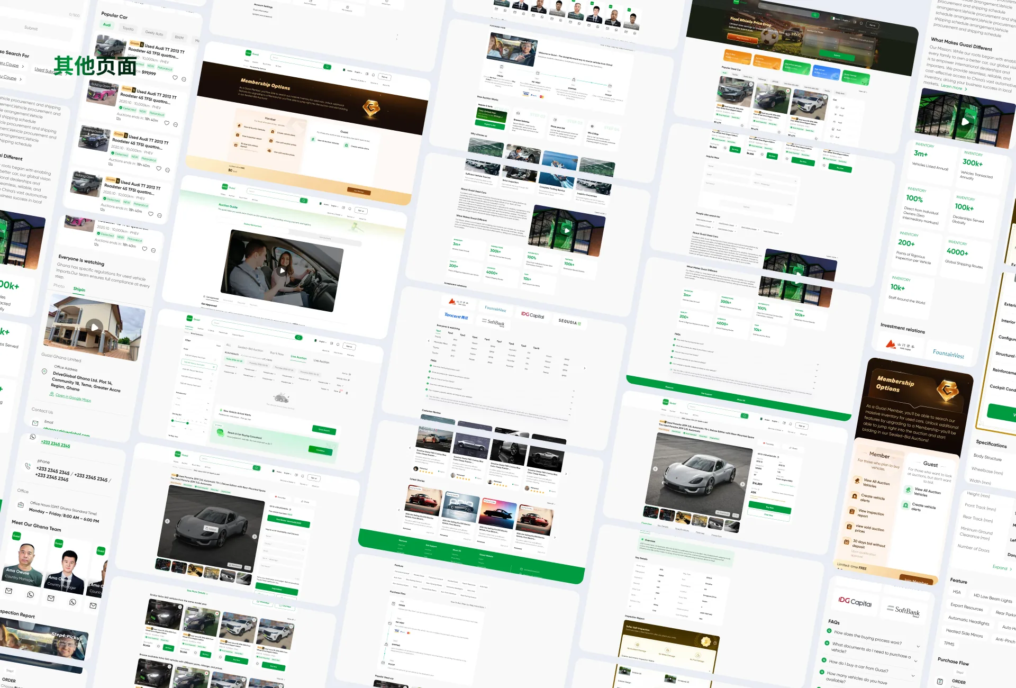Click the search button on the Membership Options desktop page
The height and width of the screenshot is (688, 1016).
tap(327, 67)
